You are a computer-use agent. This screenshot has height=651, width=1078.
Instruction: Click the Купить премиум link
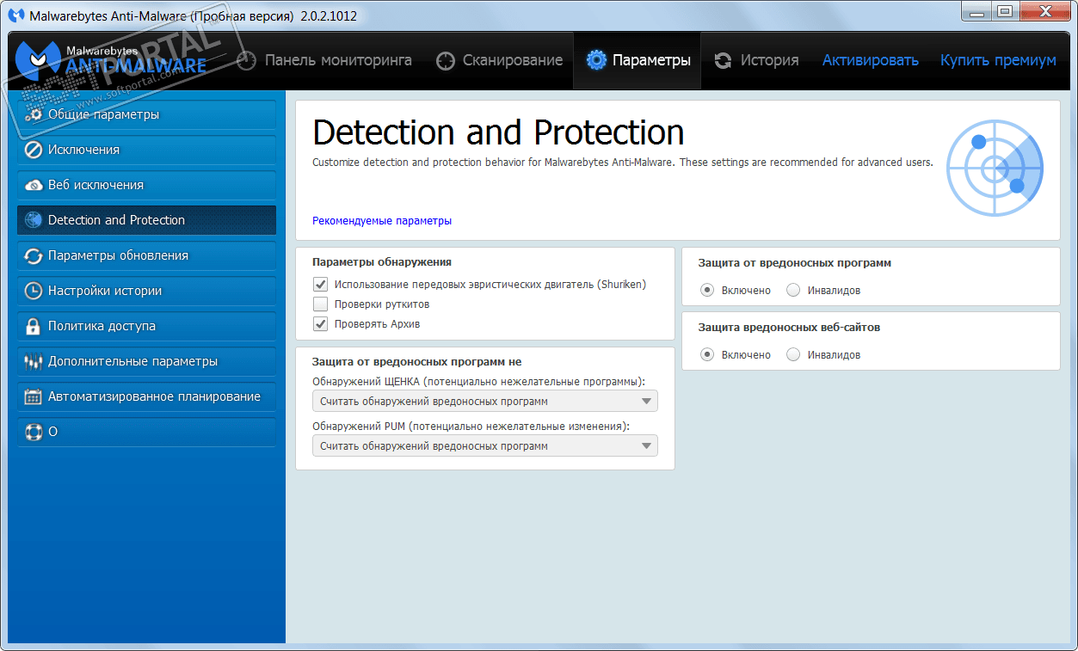[x=998, y=60]
